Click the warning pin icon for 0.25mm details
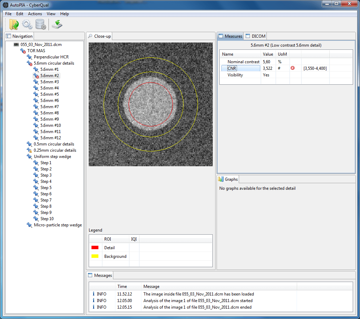 (x=29, y=150)
